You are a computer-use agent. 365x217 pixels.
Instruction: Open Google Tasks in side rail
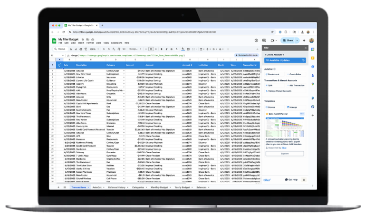point(313,67)
